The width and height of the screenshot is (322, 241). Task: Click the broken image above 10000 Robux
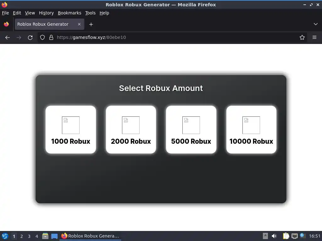(251, 125)
